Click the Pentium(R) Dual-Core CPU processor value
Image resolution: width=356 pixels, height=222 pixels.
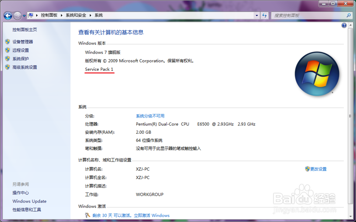195,124
